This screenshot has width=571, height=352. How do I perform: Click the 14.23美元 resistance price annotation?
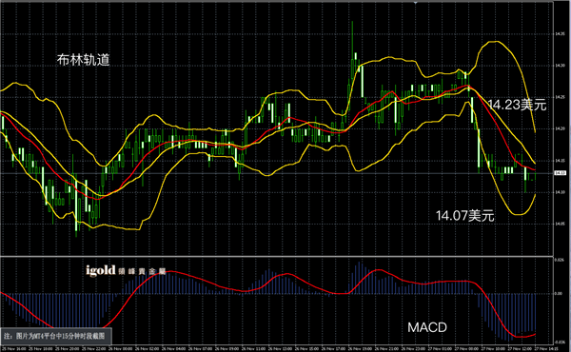517,105
